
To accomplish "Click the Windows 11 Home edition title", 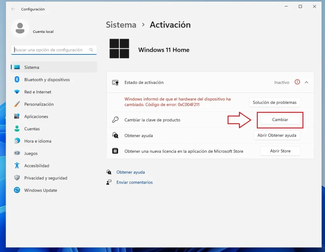I will tap(164, 50).
